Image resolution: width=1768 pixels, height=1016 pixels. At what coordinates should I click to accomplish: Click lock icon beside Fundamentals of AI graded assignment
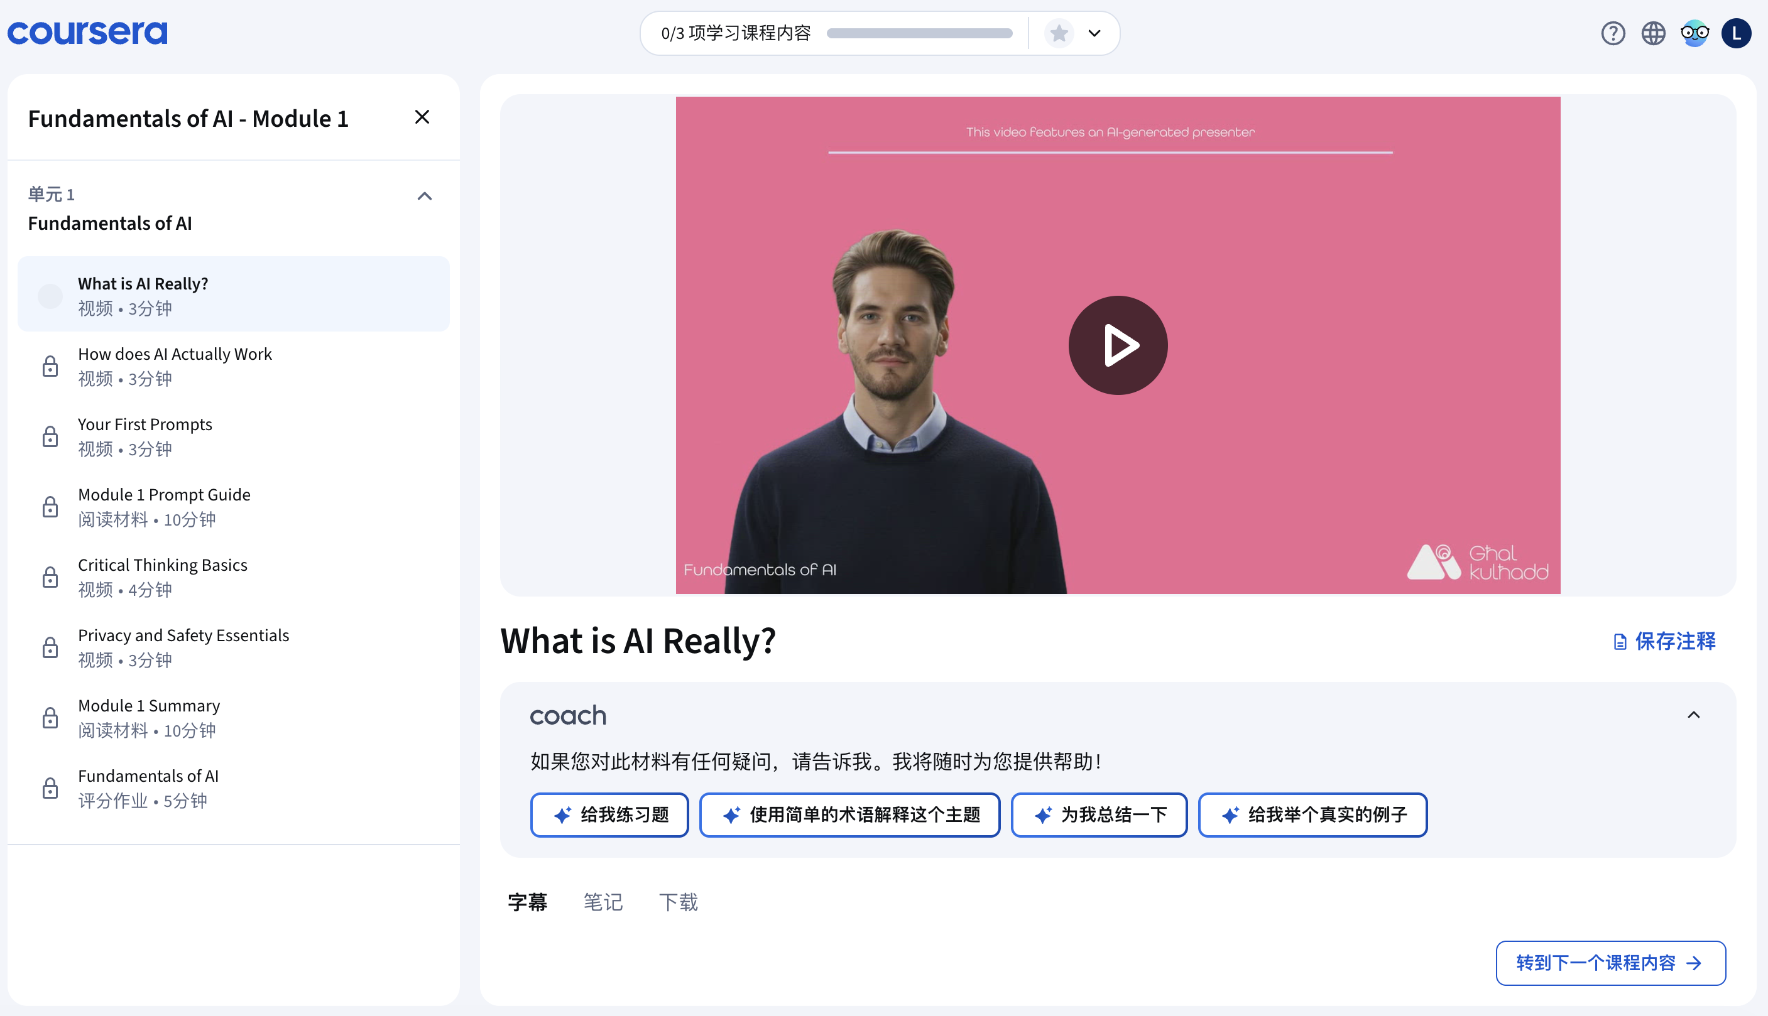(x=50, y=788)
